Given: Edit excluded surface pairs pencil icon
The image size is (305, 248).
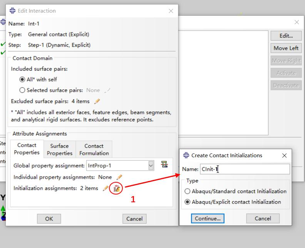Looking at the screenshot, I should click(x=97, y=101).
